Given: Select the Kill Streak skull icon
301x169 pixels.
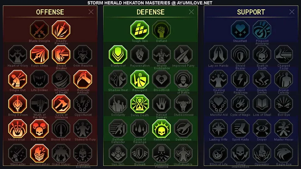Looking at the screenshot, I should click(40, 129).
